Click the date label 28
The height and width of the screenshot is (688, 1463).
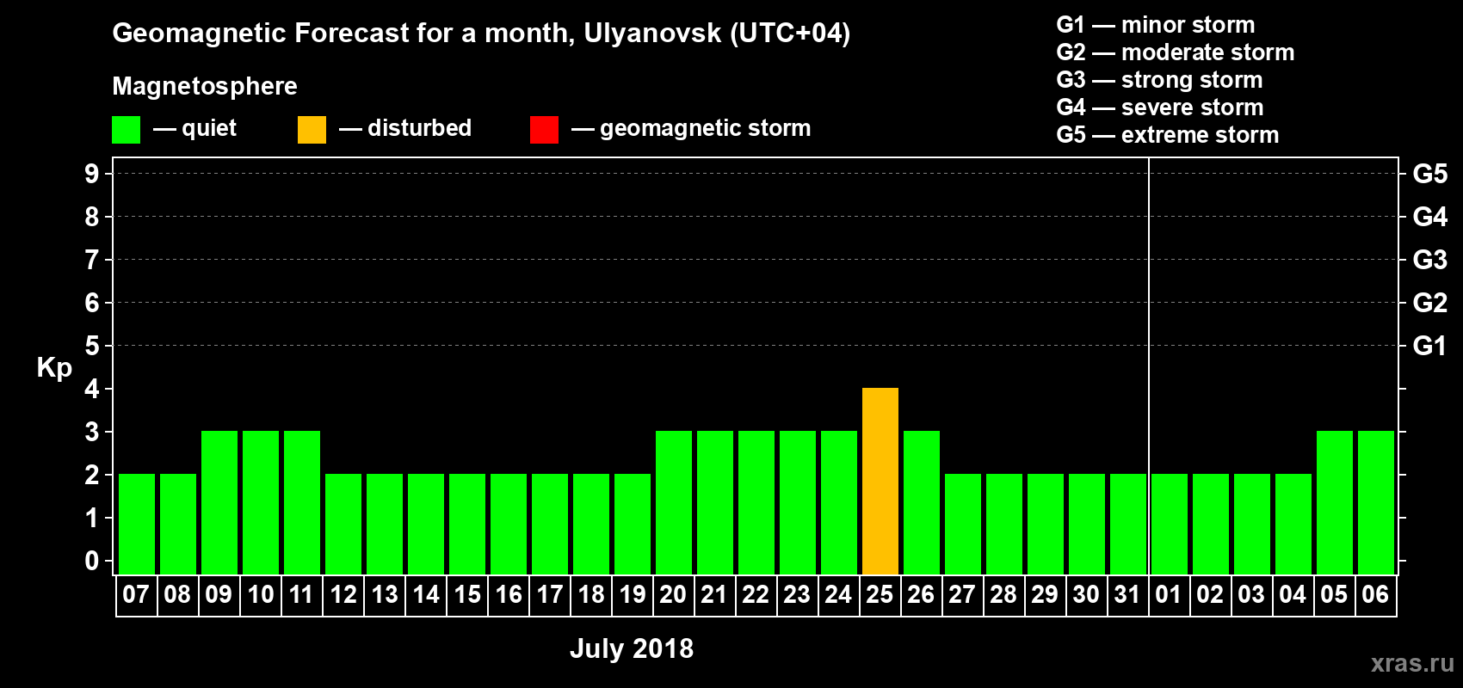coord(1003,594)
